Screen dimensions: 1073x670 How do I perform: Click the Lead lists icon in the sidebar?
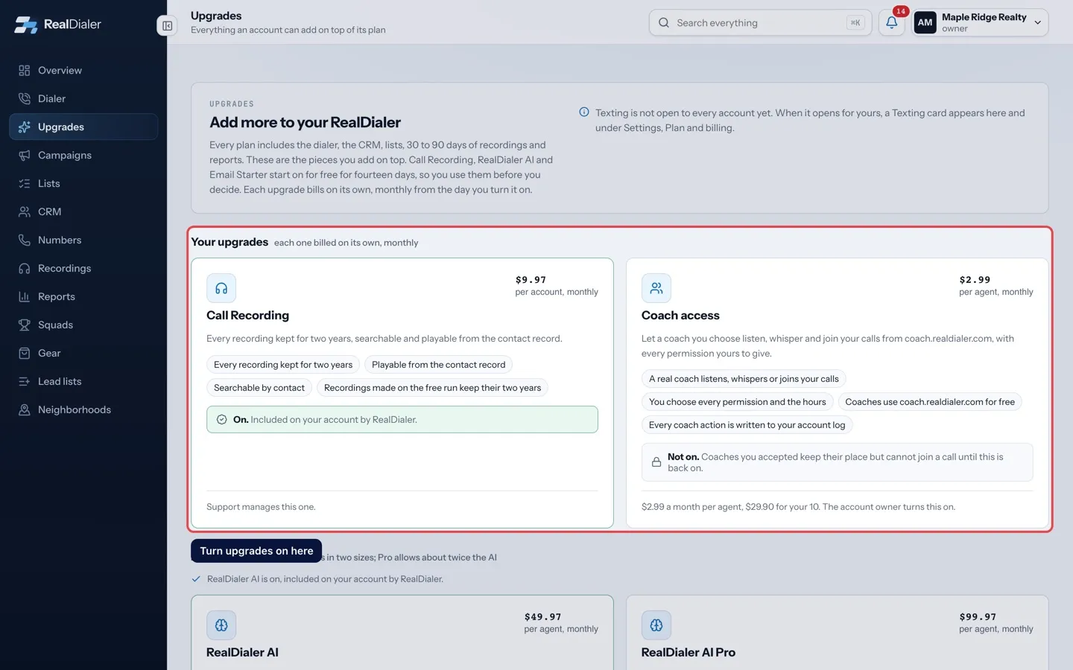coord(25,382)
